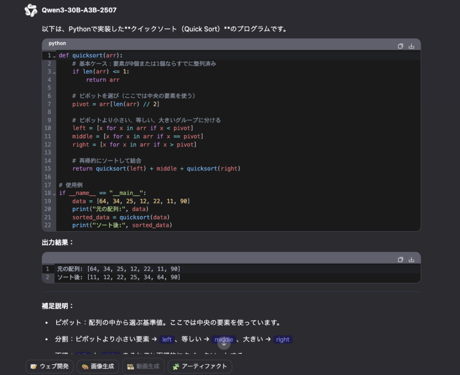Click the intro sentence about Quick Sort
The height and width of the screenshot is (375, 460).
point(164,29)
